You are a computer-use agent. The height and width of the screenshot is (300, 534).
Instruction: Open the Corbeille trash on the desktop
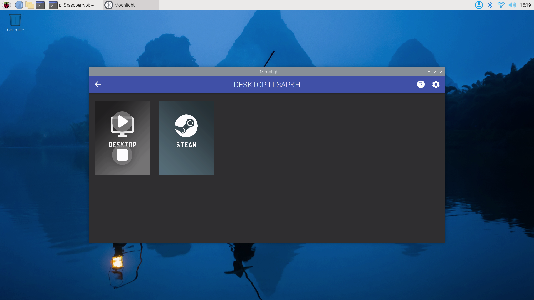click(15, 19)
